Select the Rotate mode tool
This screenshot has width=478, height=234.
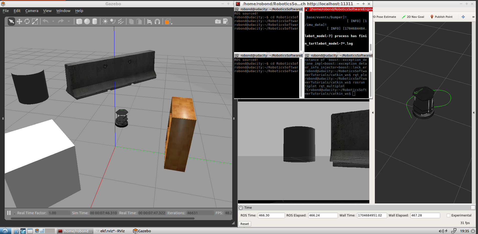[27, 22]
